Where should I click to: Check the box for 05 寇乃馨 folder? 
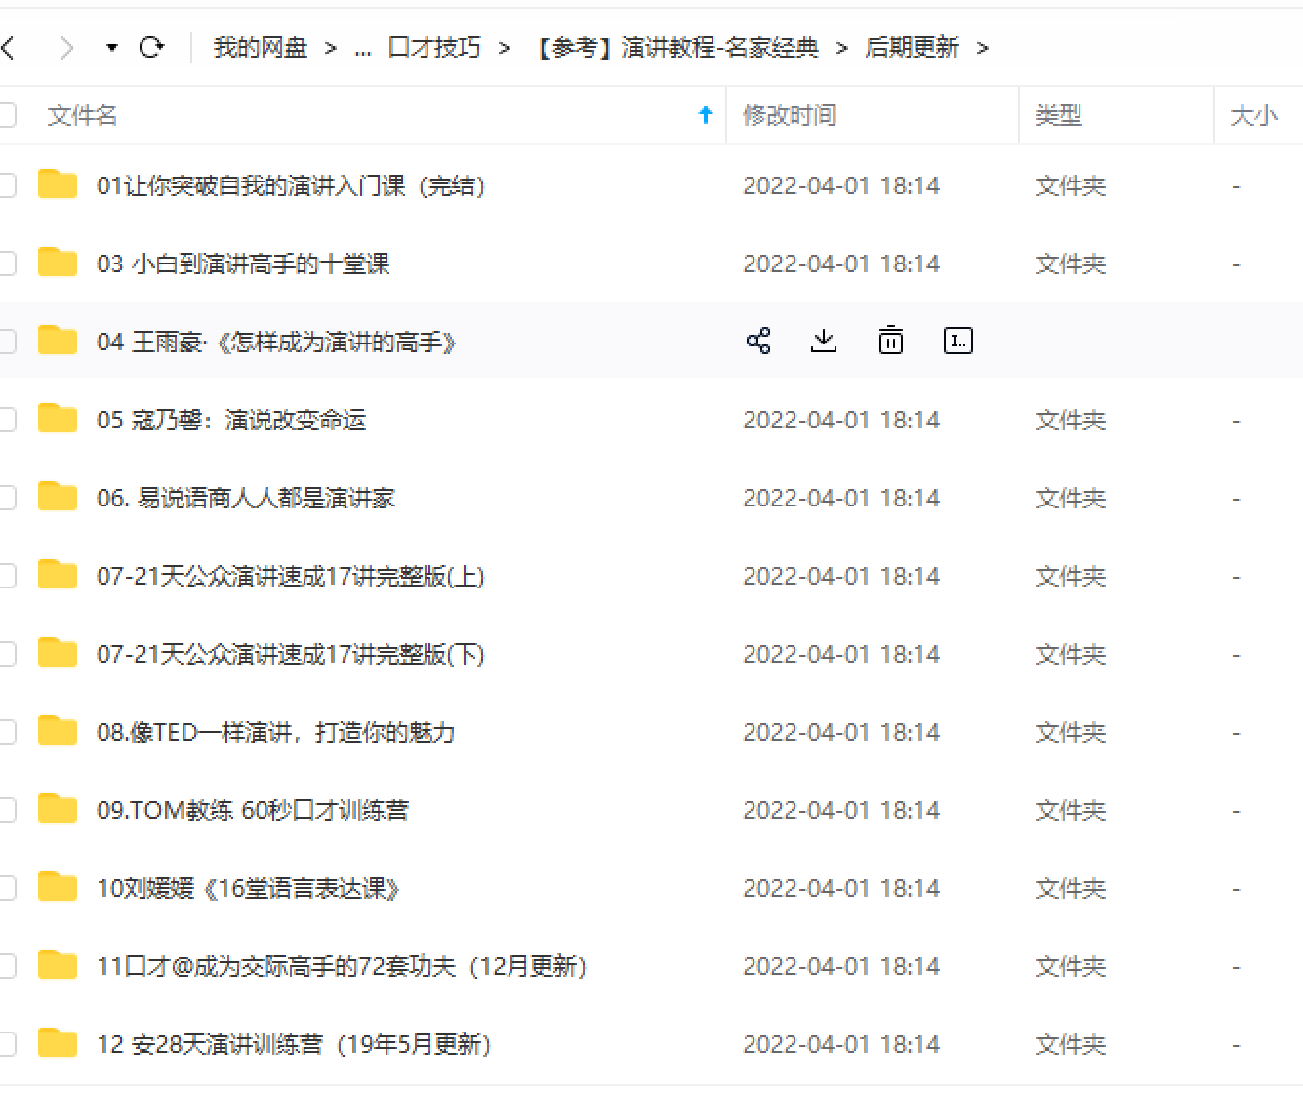pos(7,420)
